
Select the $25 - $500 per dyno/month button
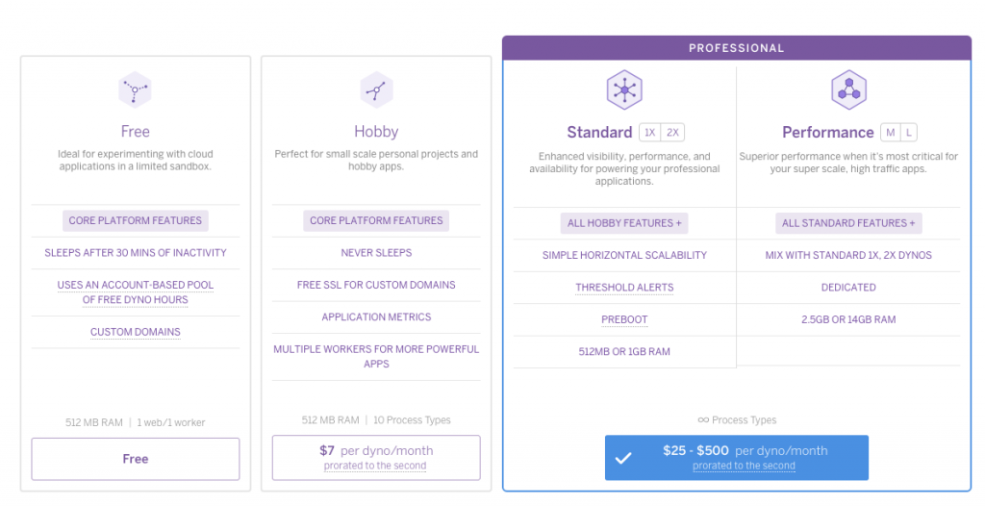click(x=744, y=457)
